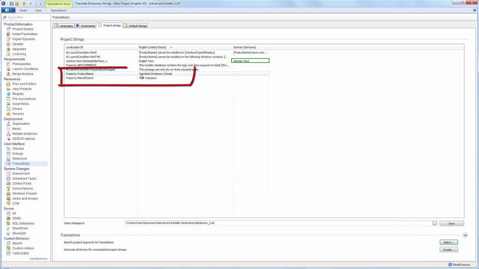This screenshot has height=269, width=479.
Task: Select the AI.LaunchCondition.No9X row
Action: [x=167, y=53]
